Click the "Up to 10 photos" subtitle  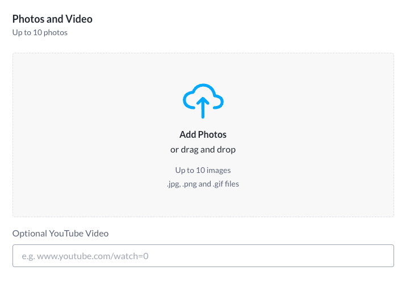(40, 32)
